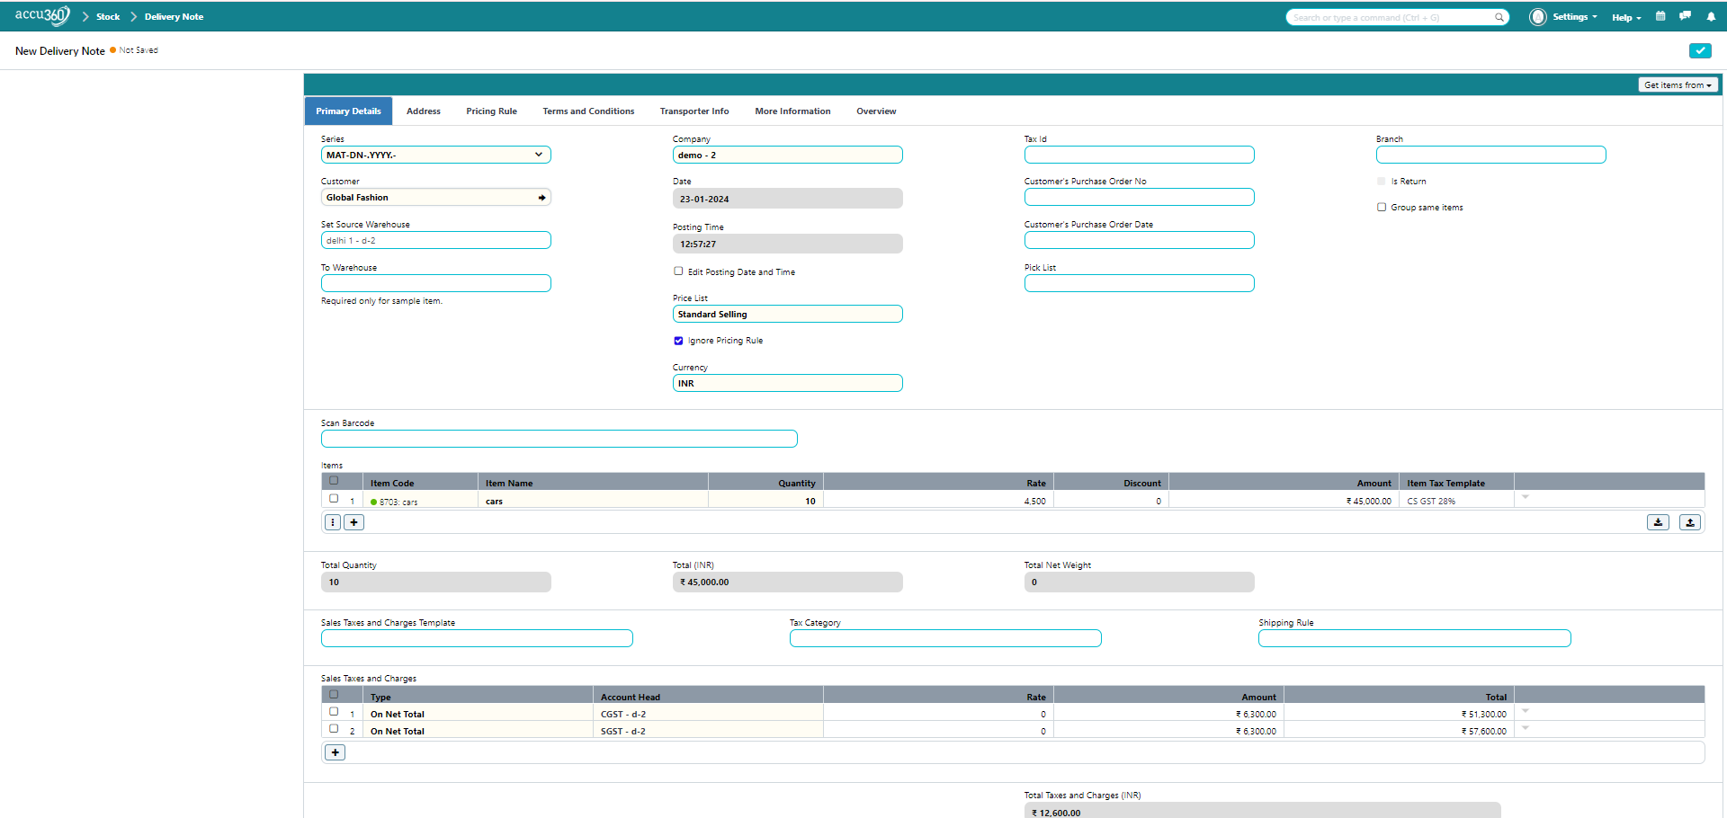Open the Overview tab

tap(876, 111)
